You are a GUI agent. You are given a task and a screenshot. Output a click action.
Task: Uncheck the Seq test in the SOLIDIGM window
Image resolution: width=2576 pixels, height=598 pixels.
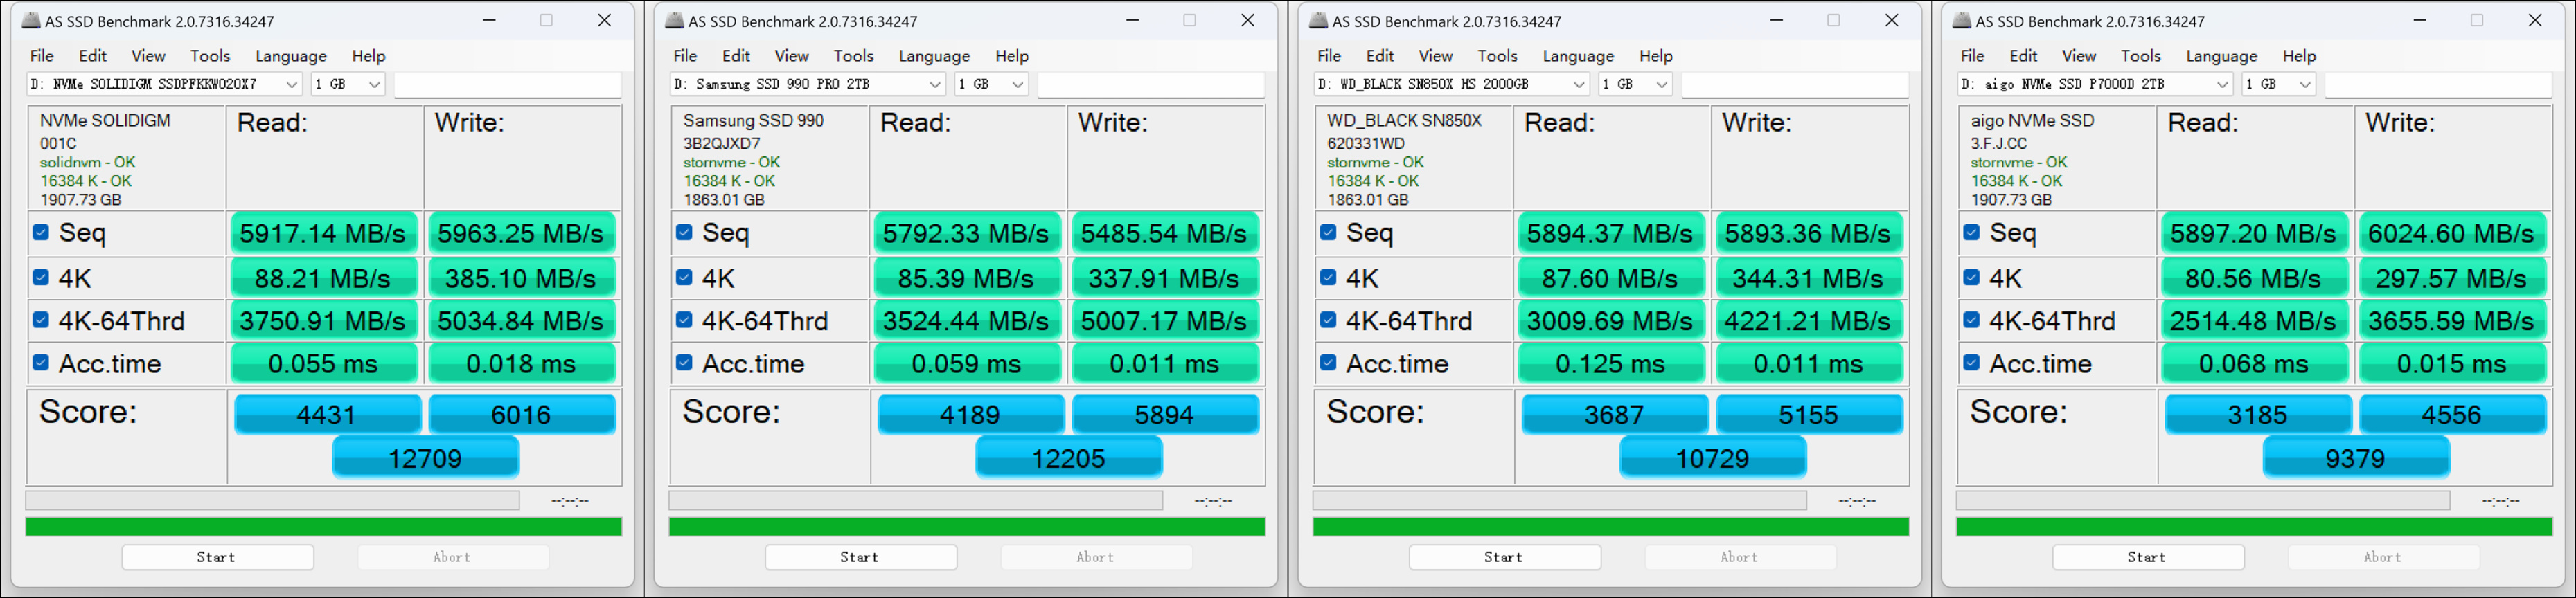(x=41, y=232)
